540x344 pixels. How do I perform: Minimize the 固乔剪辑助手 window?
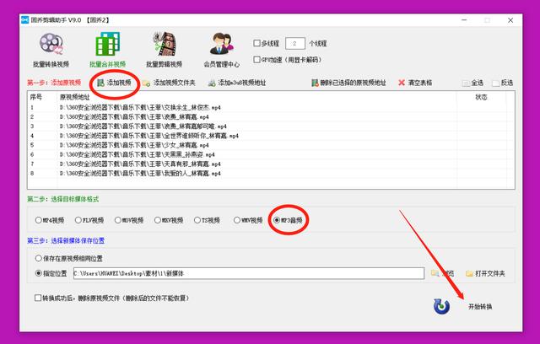(x=464, y=20)
